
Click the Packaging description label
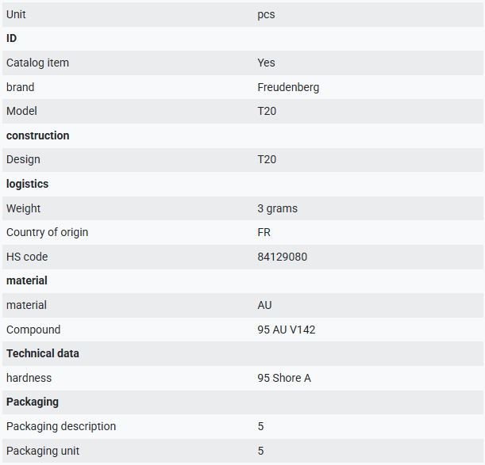(x=61, y=426)
